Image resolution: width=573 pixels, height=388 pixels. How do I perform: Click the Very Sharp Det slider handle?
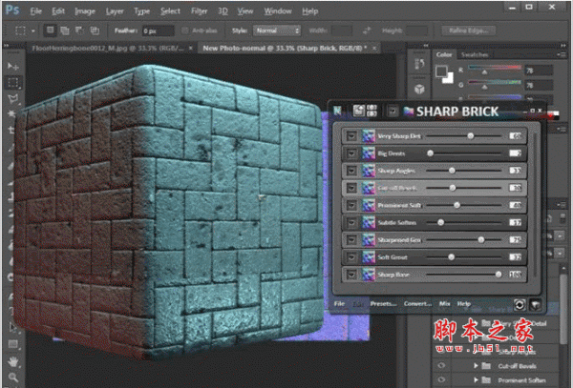pyautogui.click(x=471, y=136)
